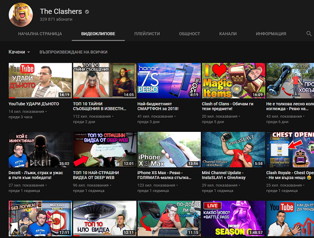
Task: Switch to the НАЧАЛНА СТРАНИЦА tab
Action: pos(40,34)
